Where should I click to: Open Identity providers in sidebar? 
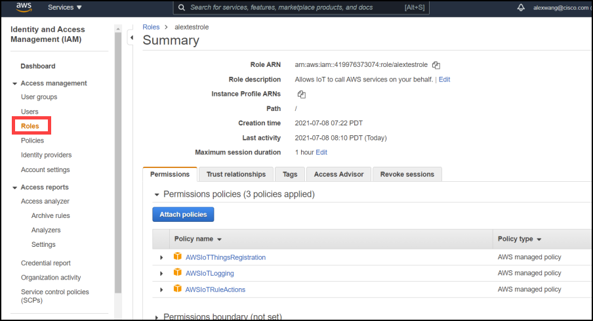pos(46,155)
